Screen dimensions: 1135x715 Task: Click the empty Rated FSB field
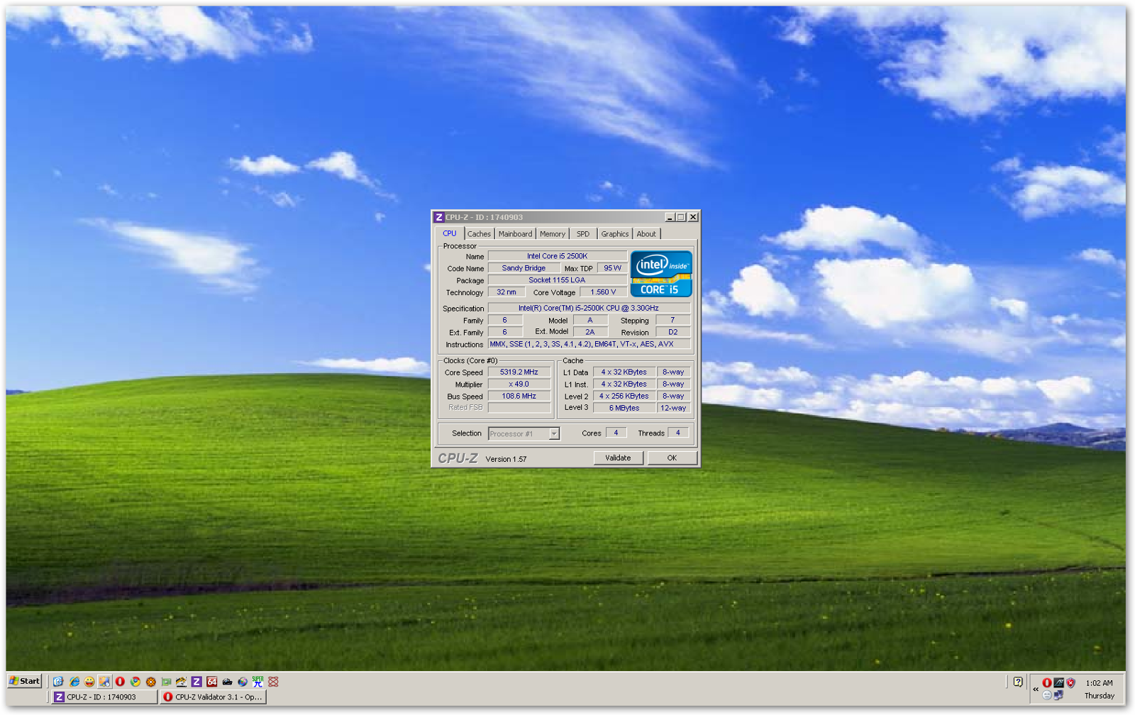point(519,408)
